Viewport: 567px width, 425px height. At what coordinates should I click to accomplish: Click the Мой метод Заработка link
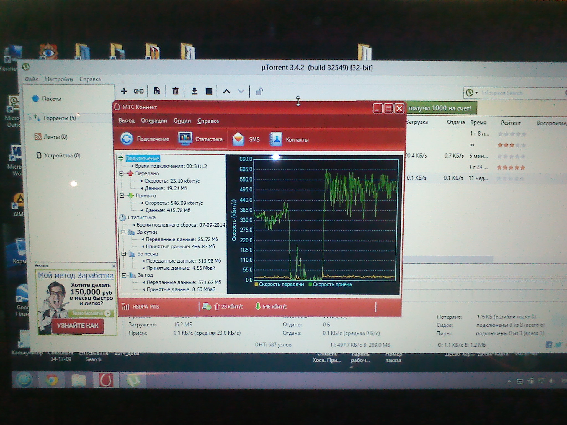pyautogui.click(x=76, y=275)
